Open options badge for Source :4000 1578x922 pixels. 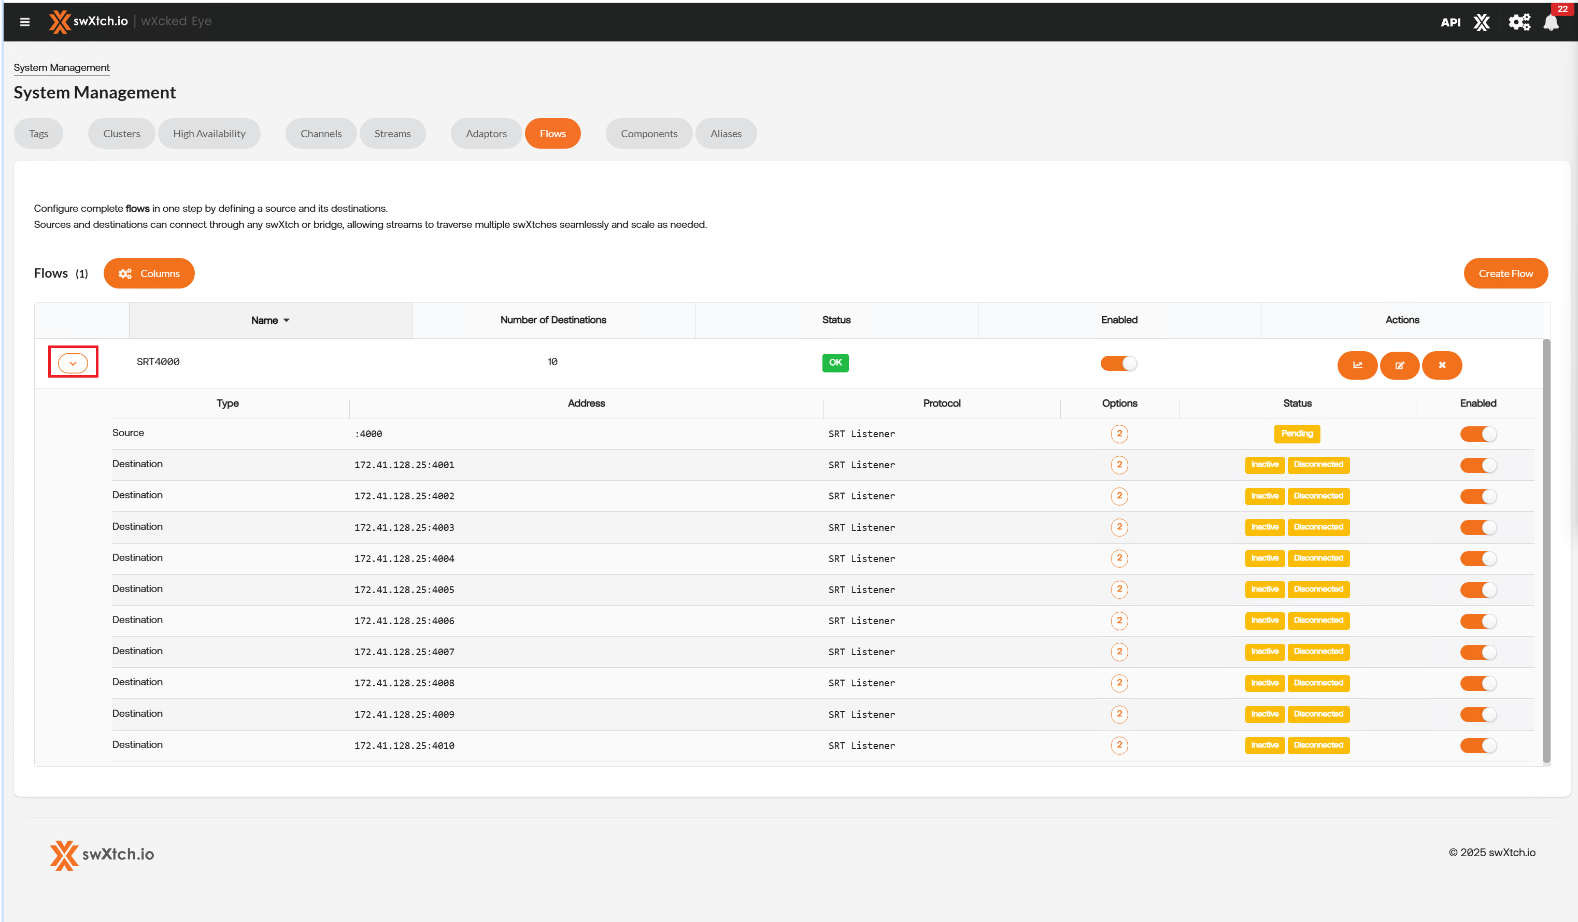(1119, 433)
